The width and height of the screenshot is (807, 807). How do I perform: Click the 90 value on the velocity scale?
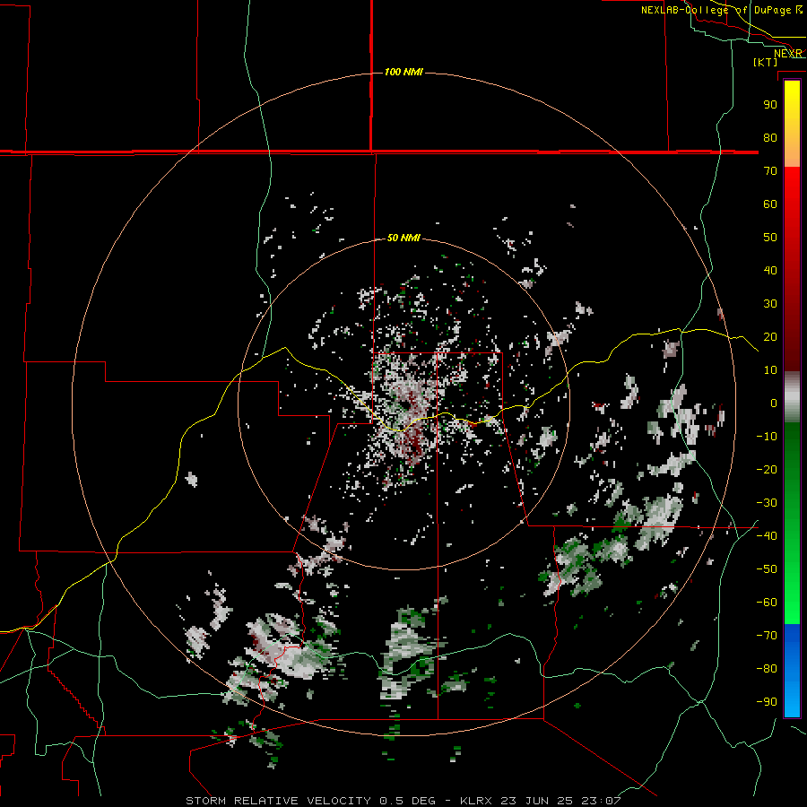click(770, 105)
